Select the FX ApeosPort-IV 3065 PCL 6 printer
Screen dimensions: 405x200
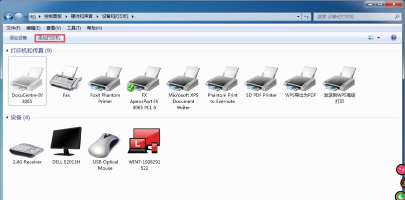[x=144, y=78]
